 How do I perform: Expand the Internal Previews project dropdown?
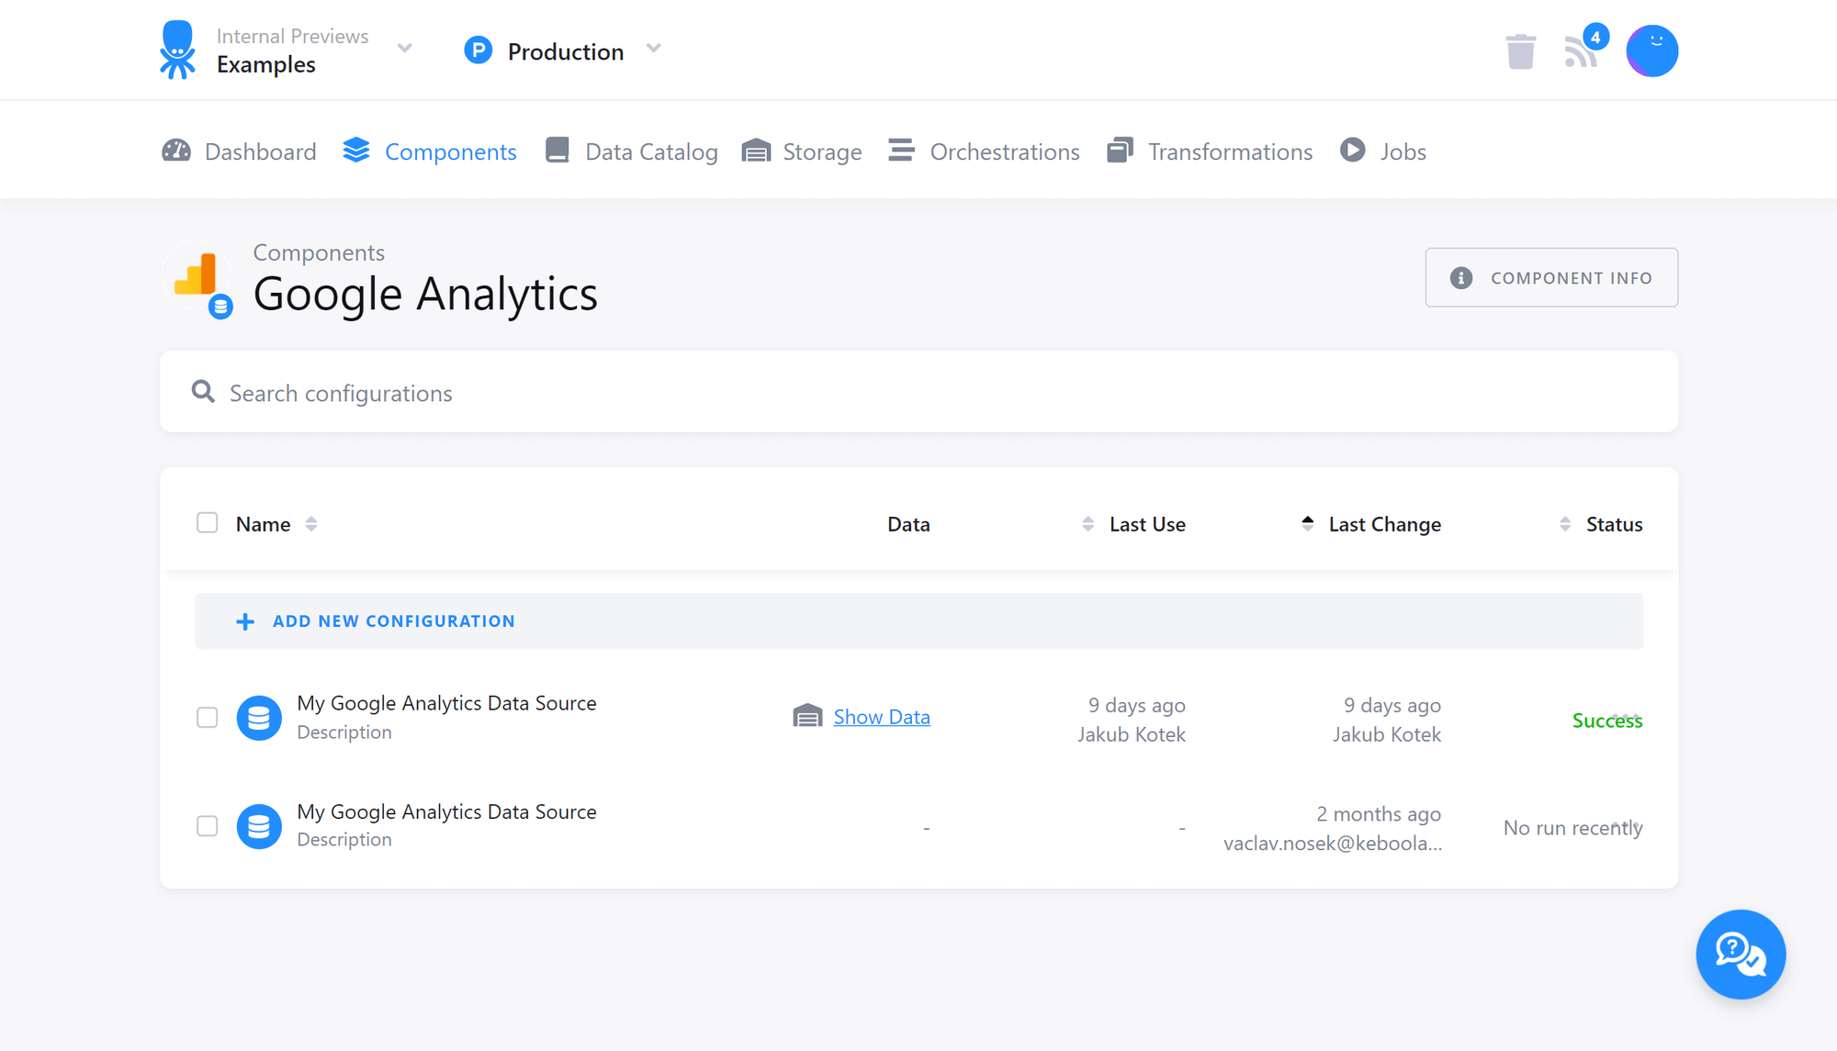click(x=404, y=49)
